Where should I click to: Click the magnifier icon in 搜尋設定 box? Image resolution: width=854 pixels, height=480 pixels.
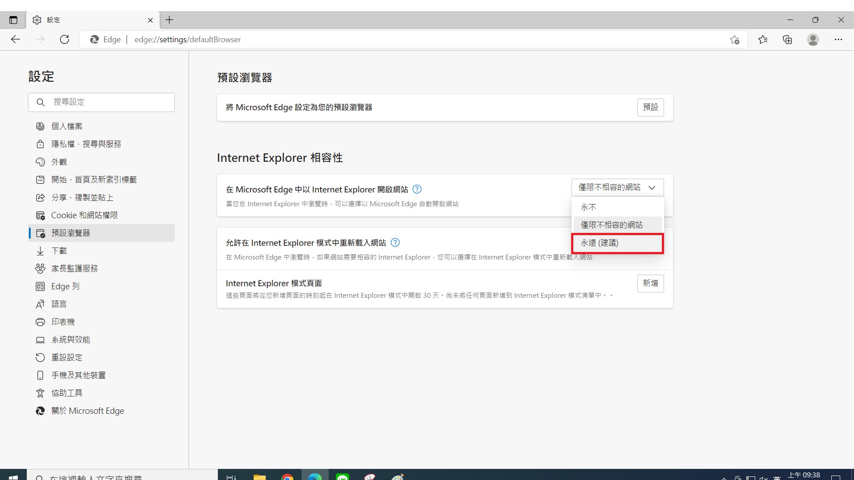click(40, 102)
